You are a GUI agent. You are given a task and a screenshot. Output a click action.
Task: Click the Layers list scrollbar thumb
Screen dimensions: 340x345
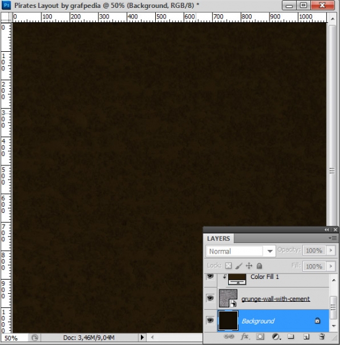(333, 307)
